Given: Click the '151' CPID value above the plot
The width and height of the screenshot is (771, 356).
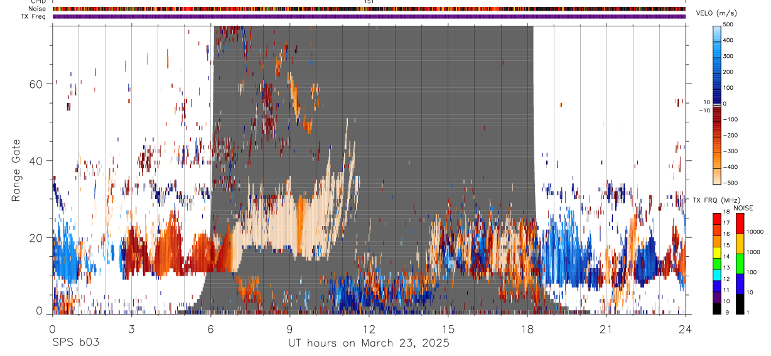Looking at the screenshot, I should coord(369,2).
